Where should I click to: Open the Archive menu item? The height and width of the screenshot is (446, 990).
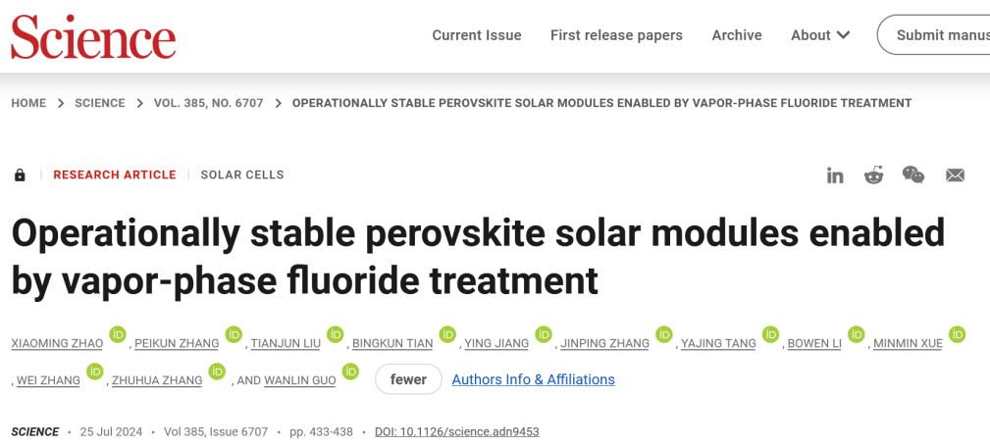coord(737,35)
